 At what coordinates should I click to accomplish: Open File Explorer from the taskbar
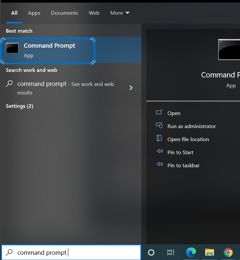click(x=209, y=252)
